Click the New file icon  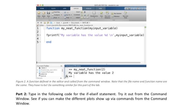(x=39, y=13)
